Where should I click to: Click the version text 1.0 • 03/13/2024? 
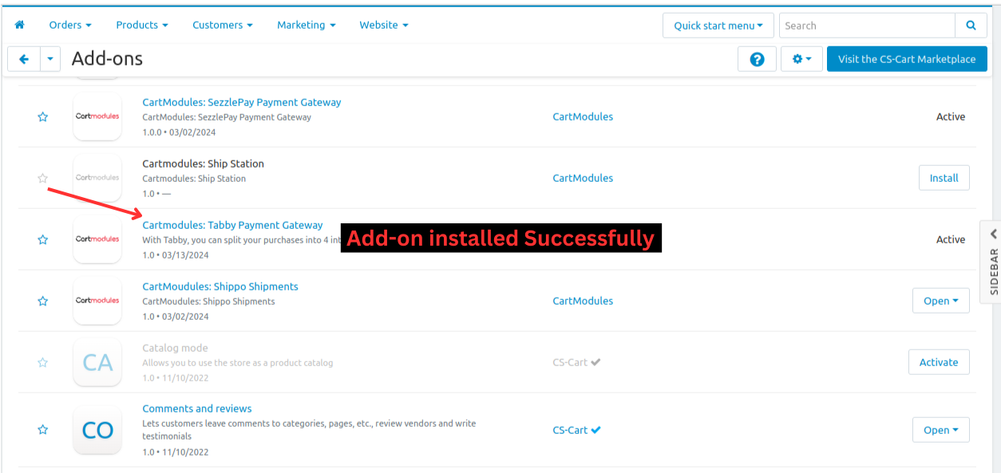click(x=175, y=255)
